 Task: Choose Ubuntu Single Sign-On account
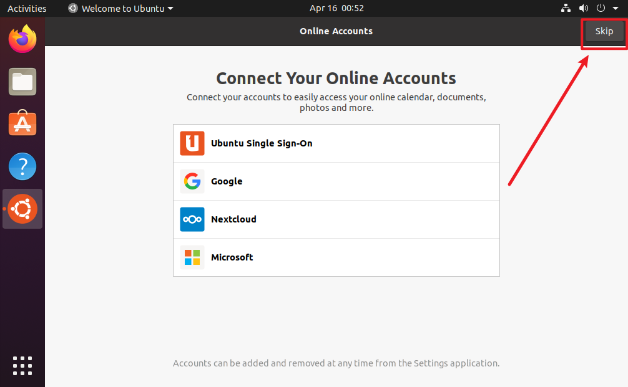tap(336, 143)
